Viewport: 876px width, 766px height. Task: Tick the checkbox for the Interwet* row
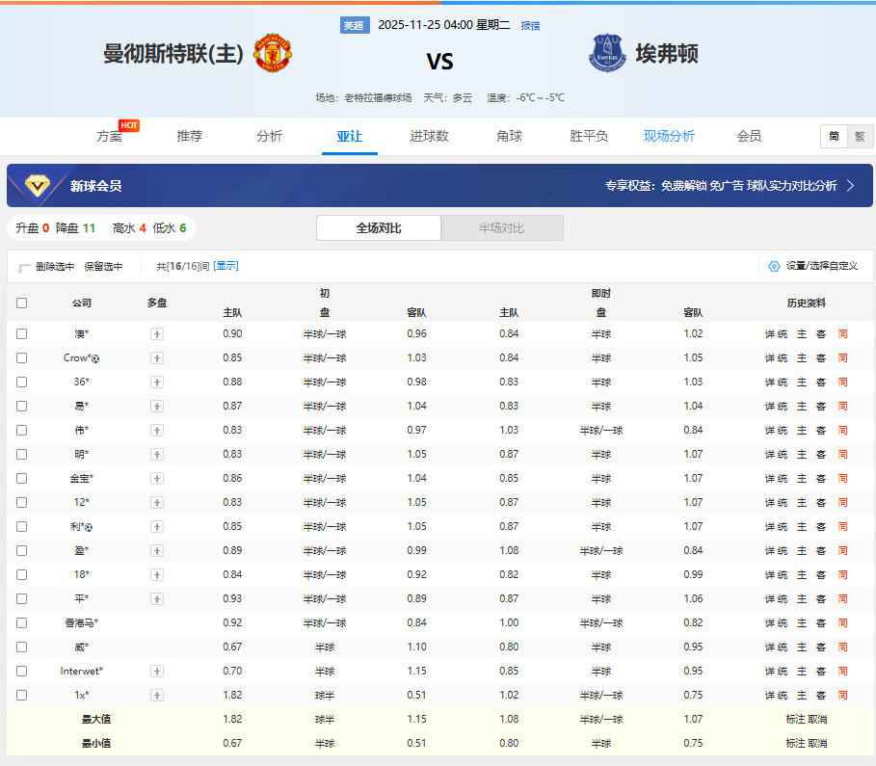coord(22,672)
